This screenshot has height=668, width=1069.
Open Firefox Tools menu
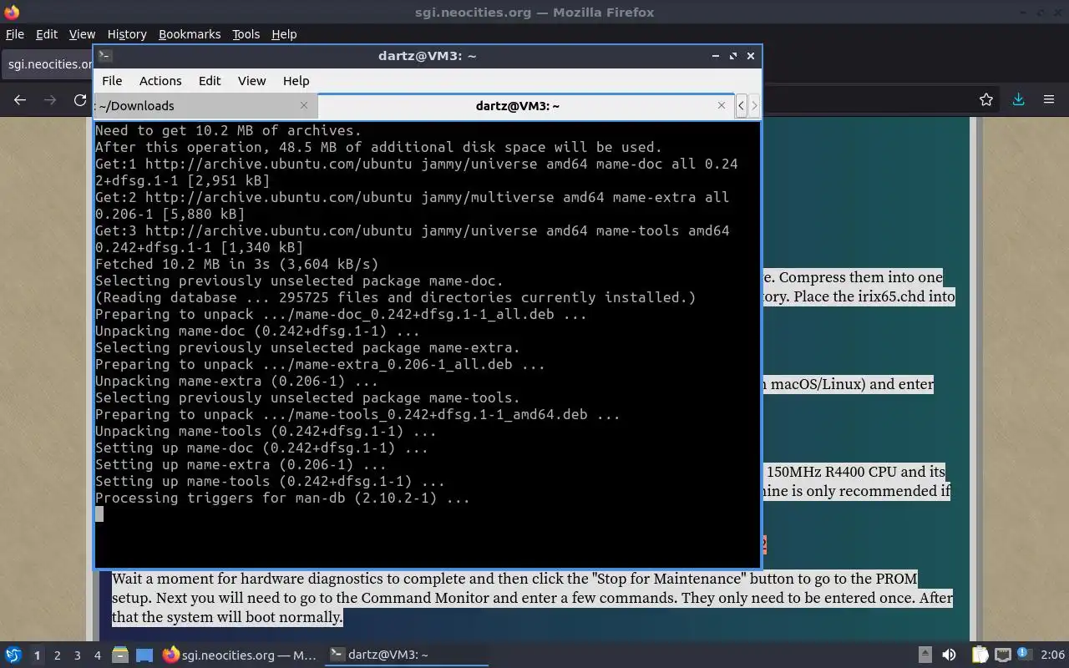point(246,34)
